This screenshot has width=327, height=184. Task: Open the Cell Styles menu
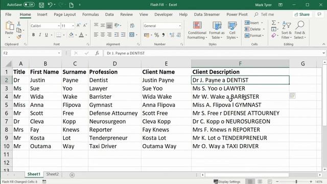[232, 30]
